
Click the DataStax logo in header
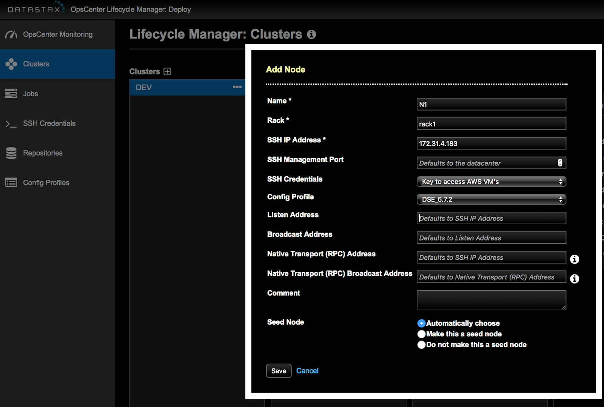coord(36,8)
